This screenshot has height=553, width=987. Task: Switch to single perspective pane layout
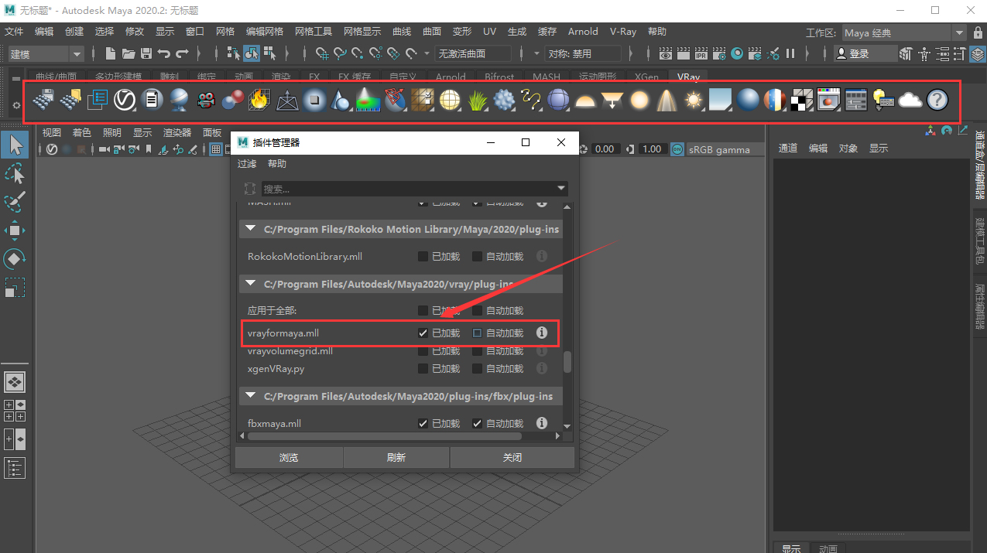click(15, 381)
